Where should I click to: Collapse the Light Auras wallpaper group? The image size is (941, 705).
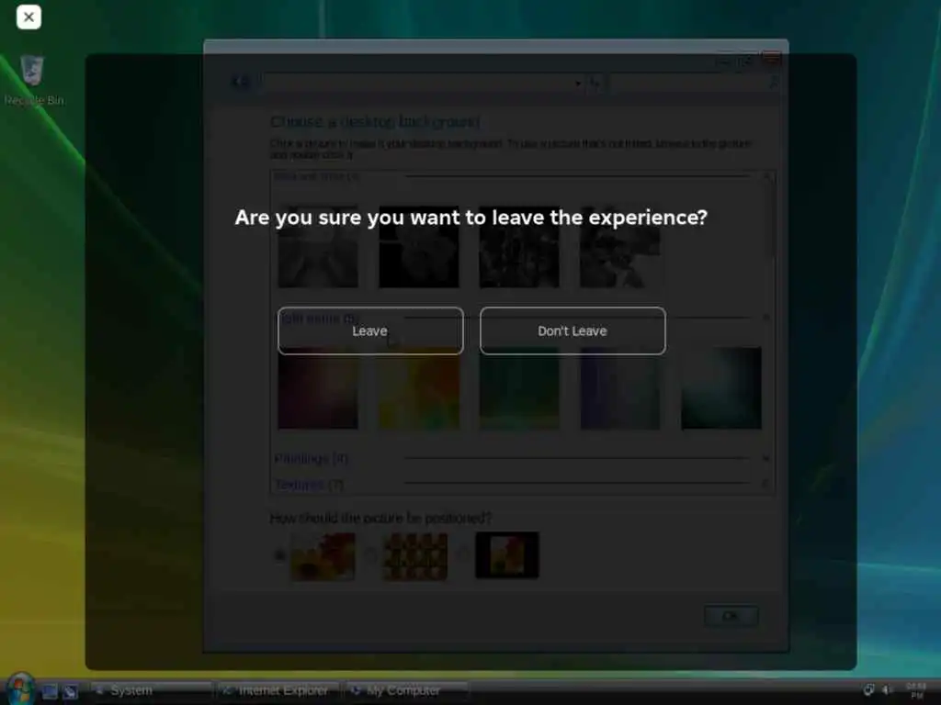766,317
